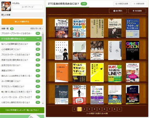Open the 小説で対人関係力を付けるには？ shelf
Image resolution: width=149 pixels, height=118 pixels.
21,103
